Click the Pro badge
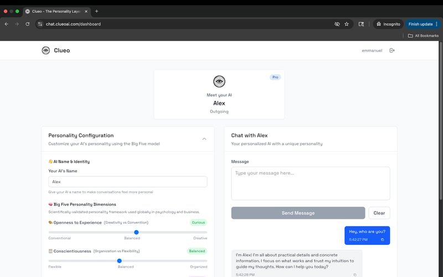 pyautogui.click(x=275, y=77)
